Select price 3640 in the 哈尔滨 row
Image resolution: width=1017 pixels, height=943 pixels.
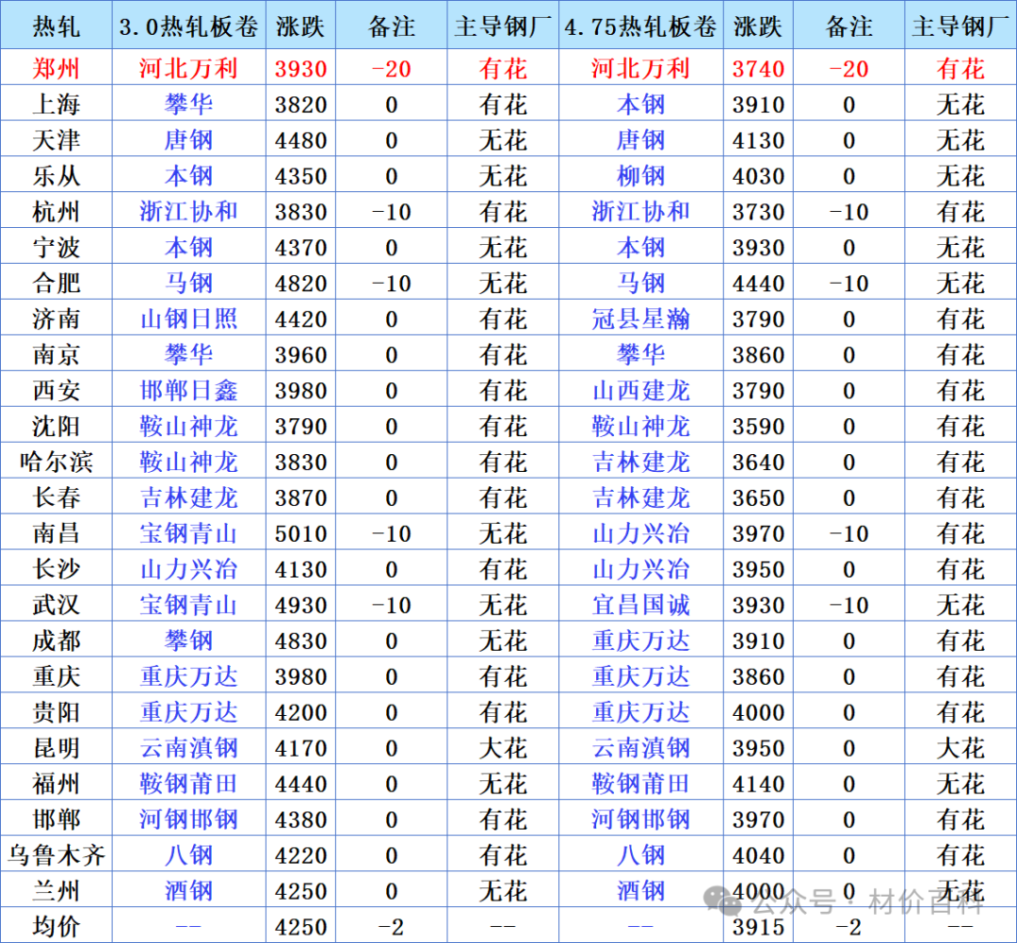click(758, 462)
